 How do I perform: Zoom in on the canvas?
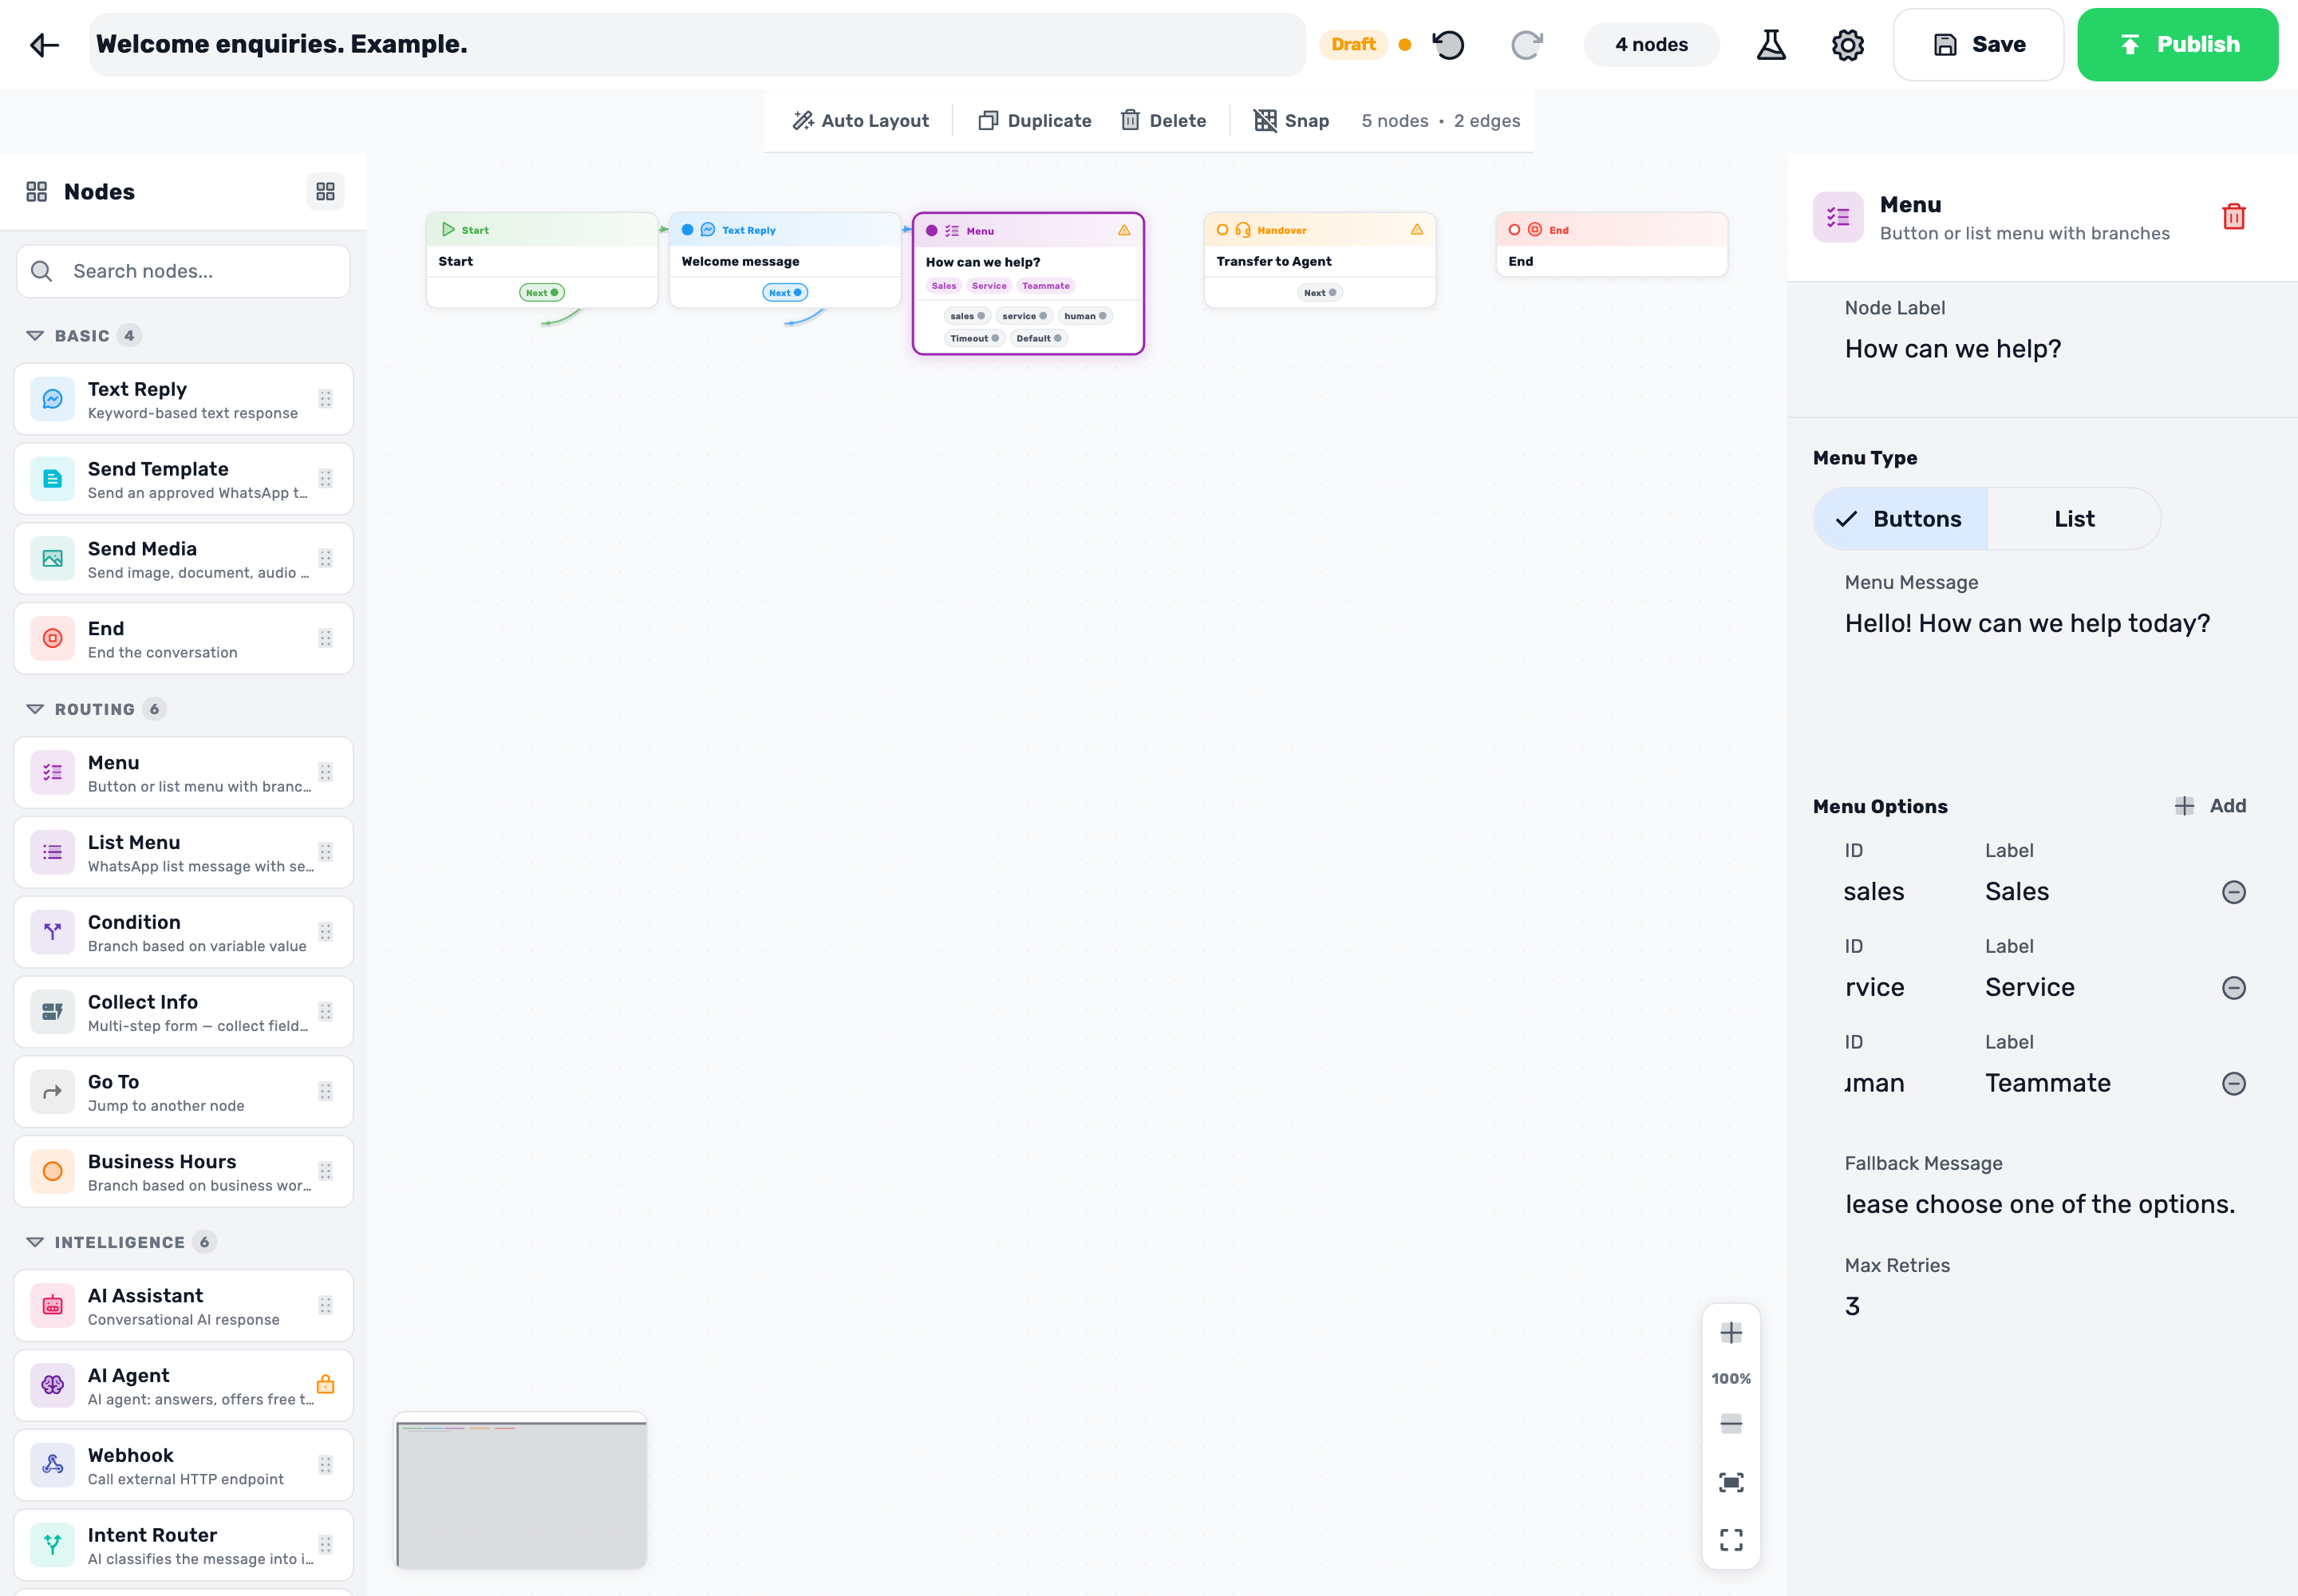click(x=1731, y=1332)
